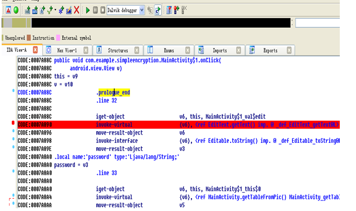Click the add breakpoint red-green plus icon
356x211 pixels.
(176, 10)
